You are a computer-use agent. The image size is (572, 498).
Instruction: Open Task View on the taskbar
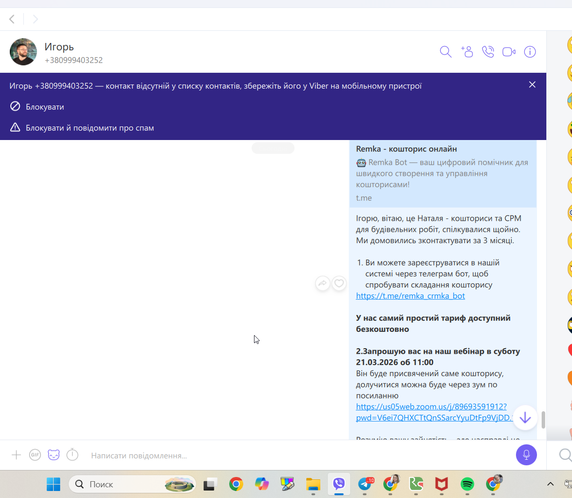210,484
